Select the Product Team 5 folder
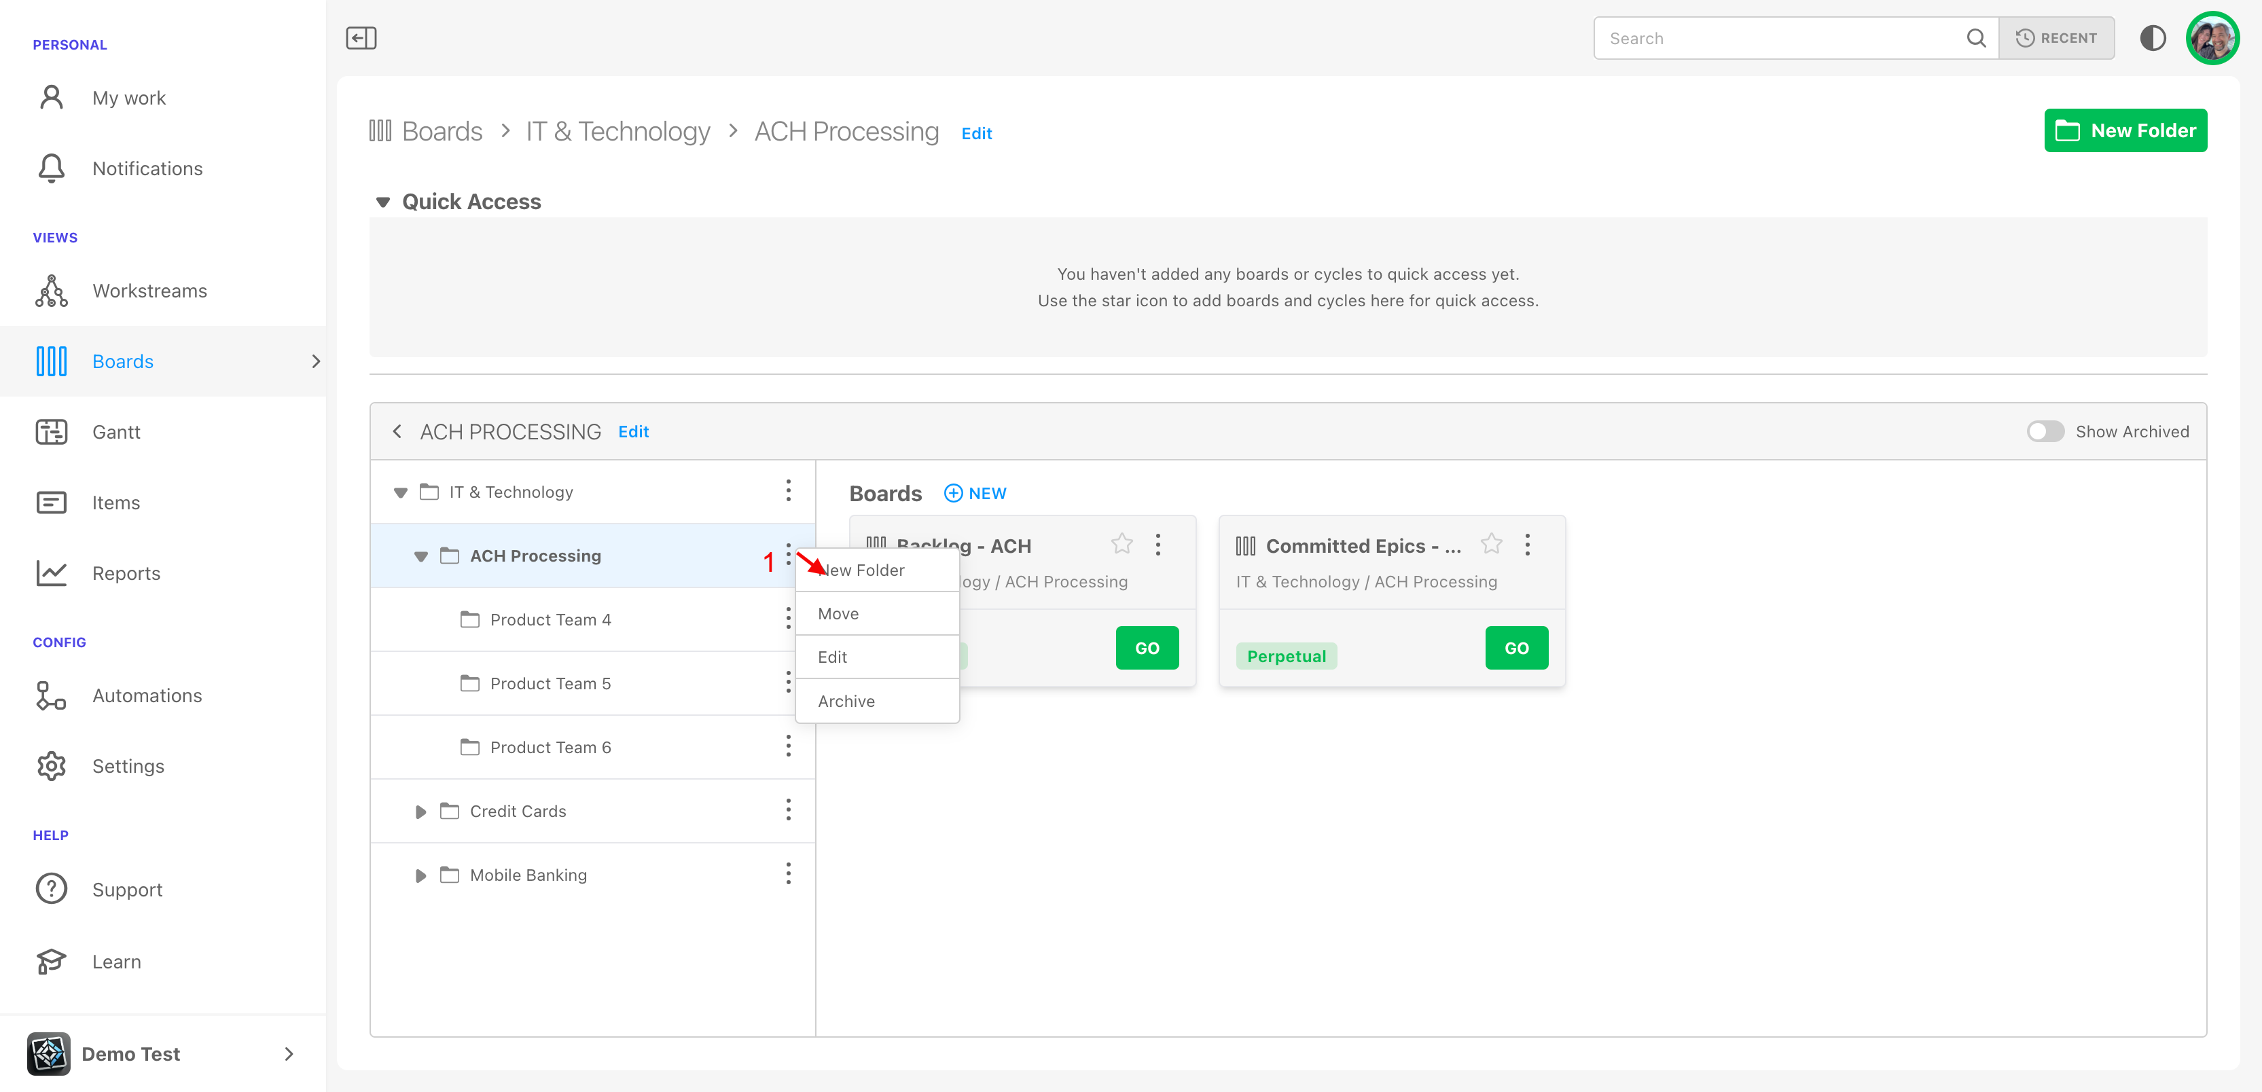This screenshot has width=2262, height=1092. point(550,683)
